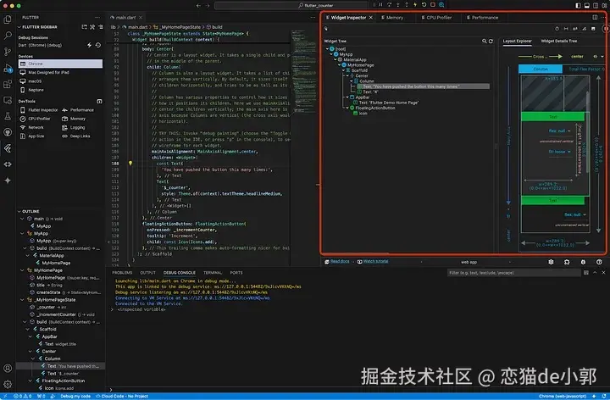Viewport: 610px width, 400px height.
Task: Open the Explorer view in activity bar
Action: pos(8,19)
